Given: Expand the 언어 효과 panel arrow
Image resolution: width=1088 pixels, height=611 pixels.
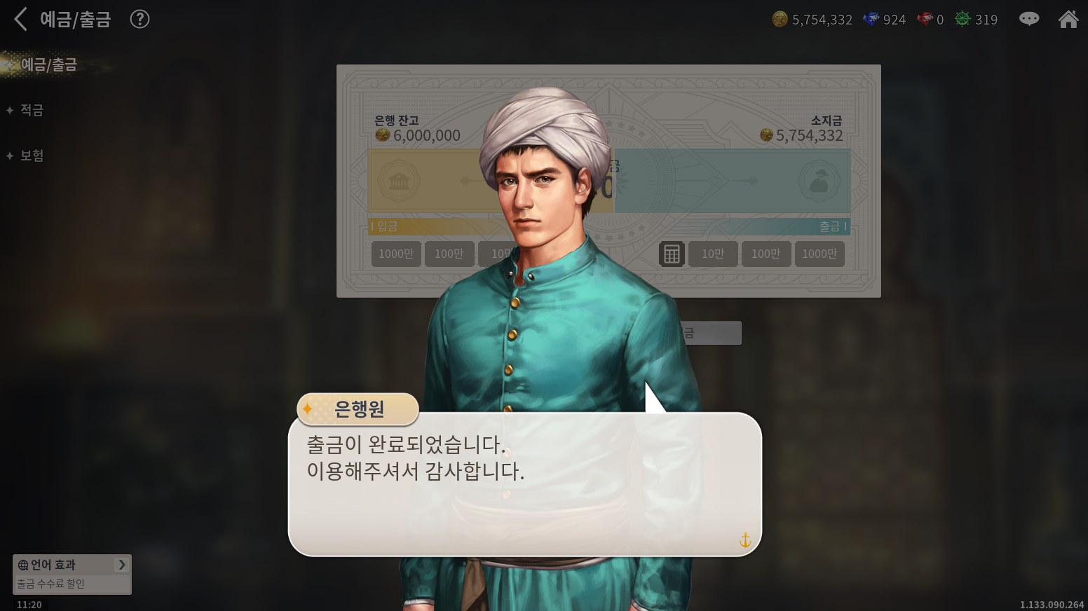Looking at the screenshot, I should tap(122, 565).
